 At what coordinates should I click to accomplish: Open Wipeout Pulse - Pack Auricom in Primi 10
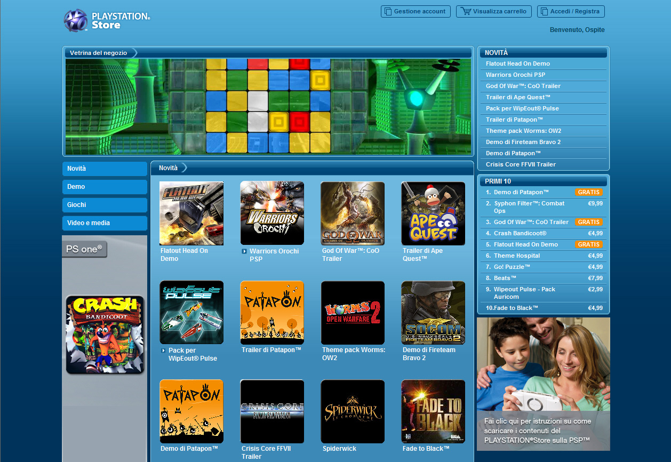(x=524, y=293)
